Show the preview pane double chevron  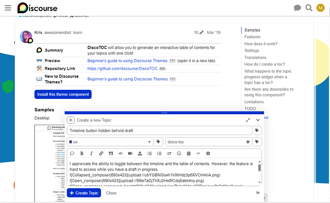[x=258, y=192]
